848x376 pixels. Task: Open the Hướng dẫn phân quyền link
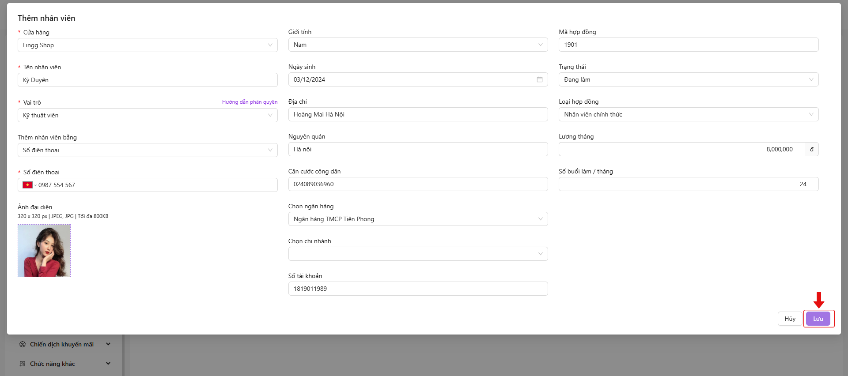250,102
